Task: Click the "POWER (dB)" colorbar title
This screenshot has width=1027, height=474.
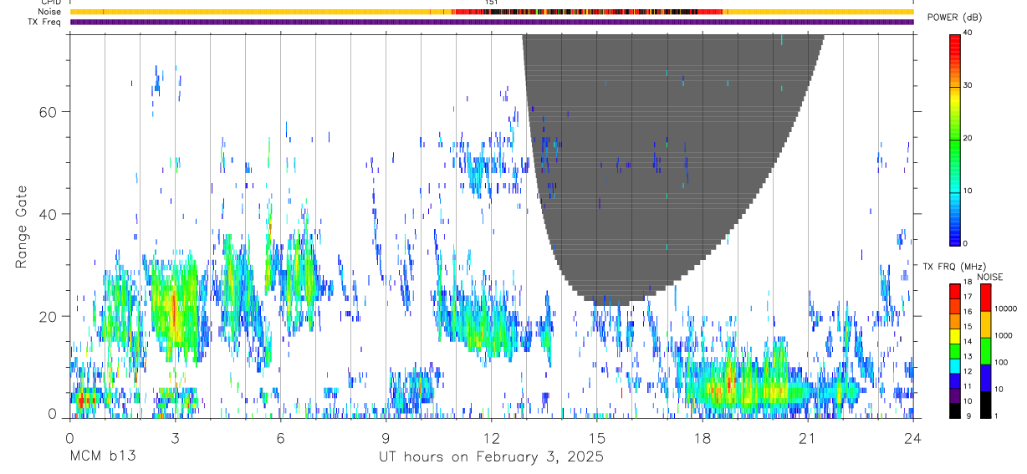Action: coord(955,18)
